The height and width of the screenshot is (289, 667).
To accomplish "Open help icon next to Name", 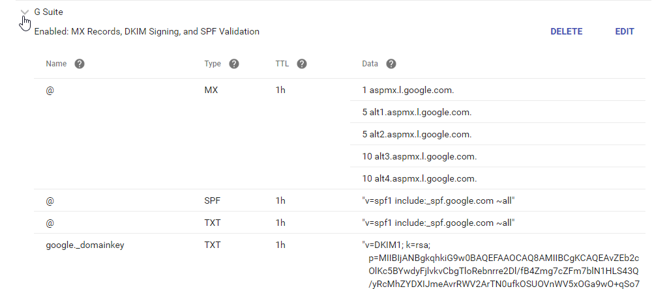I will click(80, 64).
